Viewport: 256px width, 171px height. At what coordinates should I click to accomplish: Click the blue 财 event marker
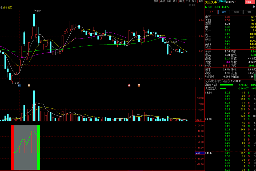(19, 85)
